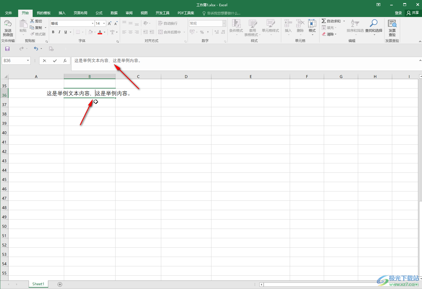Save workbook with the purple disk icon
This screenshot has width=422, height=289.
[7, 49]
